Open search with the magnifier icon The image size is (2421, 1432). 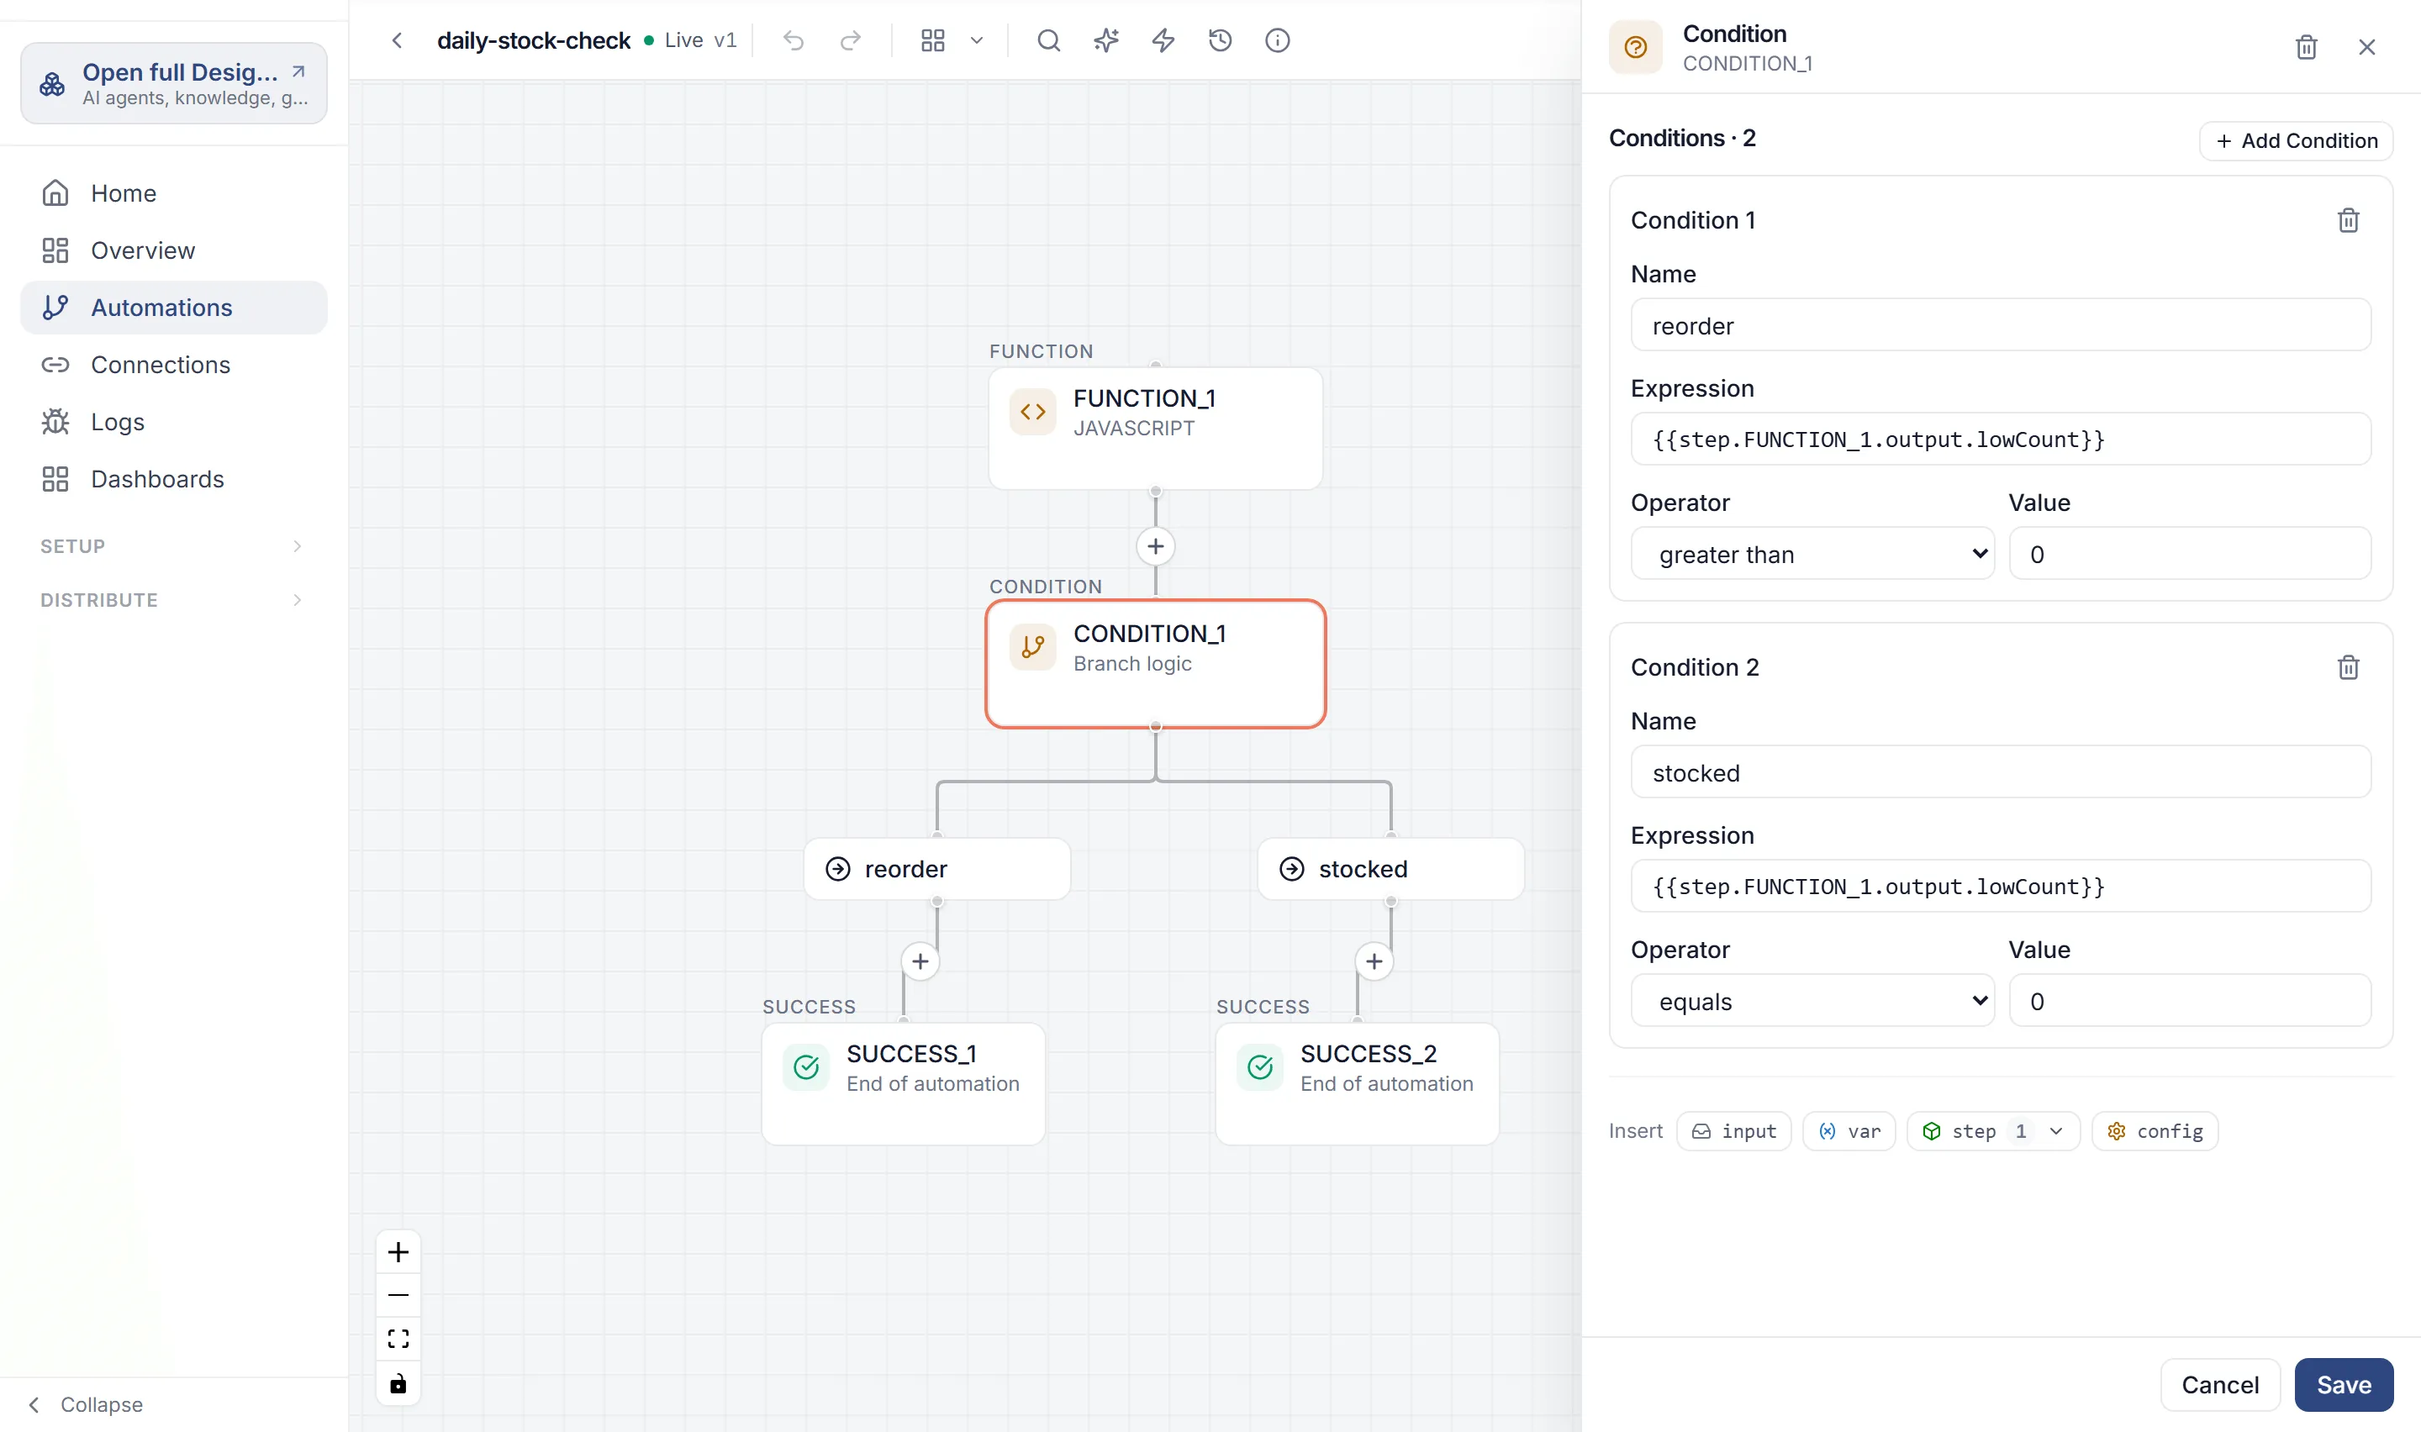tap(1049, 40)
